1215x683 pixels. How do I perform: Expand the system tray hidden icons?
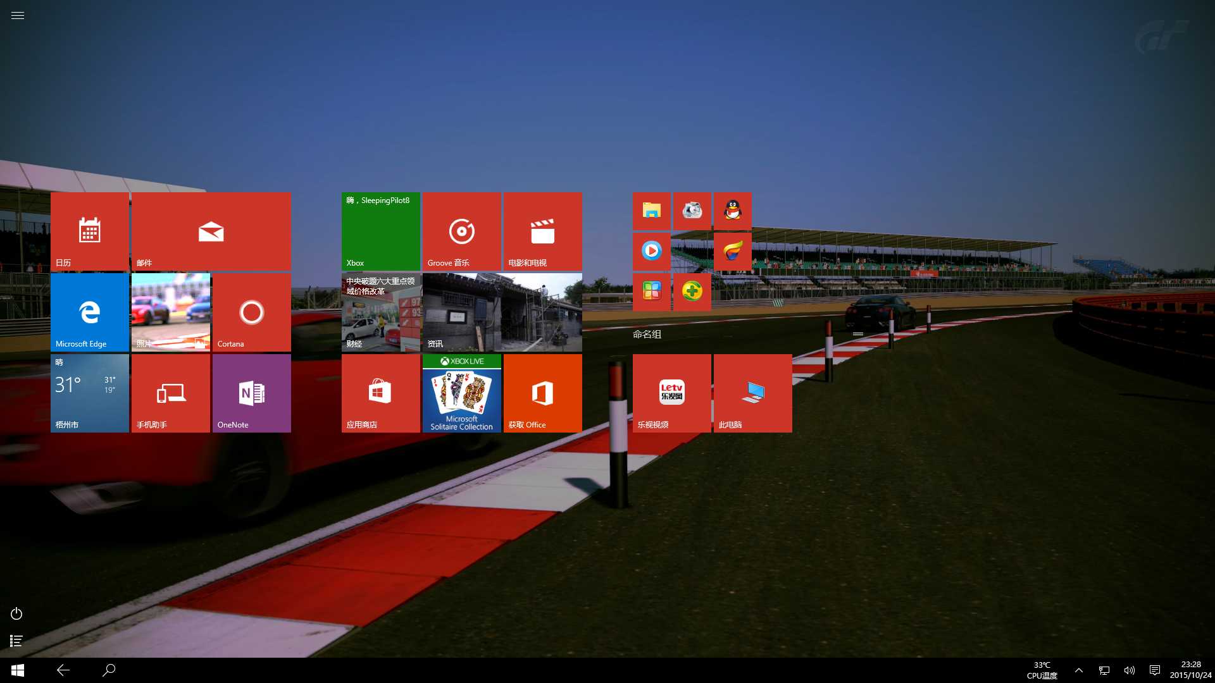[1079, 670]
